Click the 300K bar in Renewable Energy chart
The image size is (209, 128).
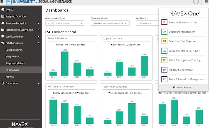(174, 112)
